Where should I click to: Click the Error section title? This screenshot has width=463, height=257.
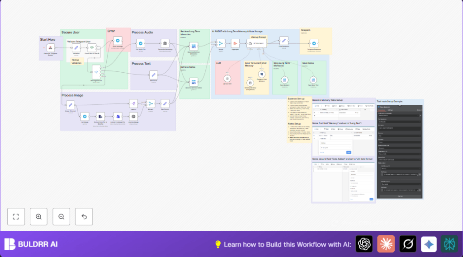pyautogui.click(x=111, y=31)
